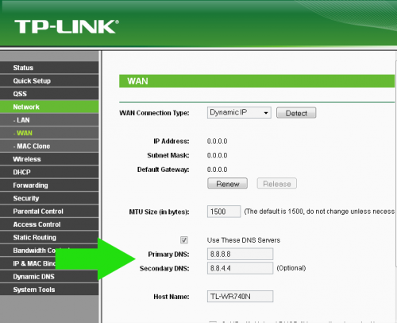Open Security menu item
This screenshot has width=397, height=323.
pyautogui.click(x=49, y=198)
